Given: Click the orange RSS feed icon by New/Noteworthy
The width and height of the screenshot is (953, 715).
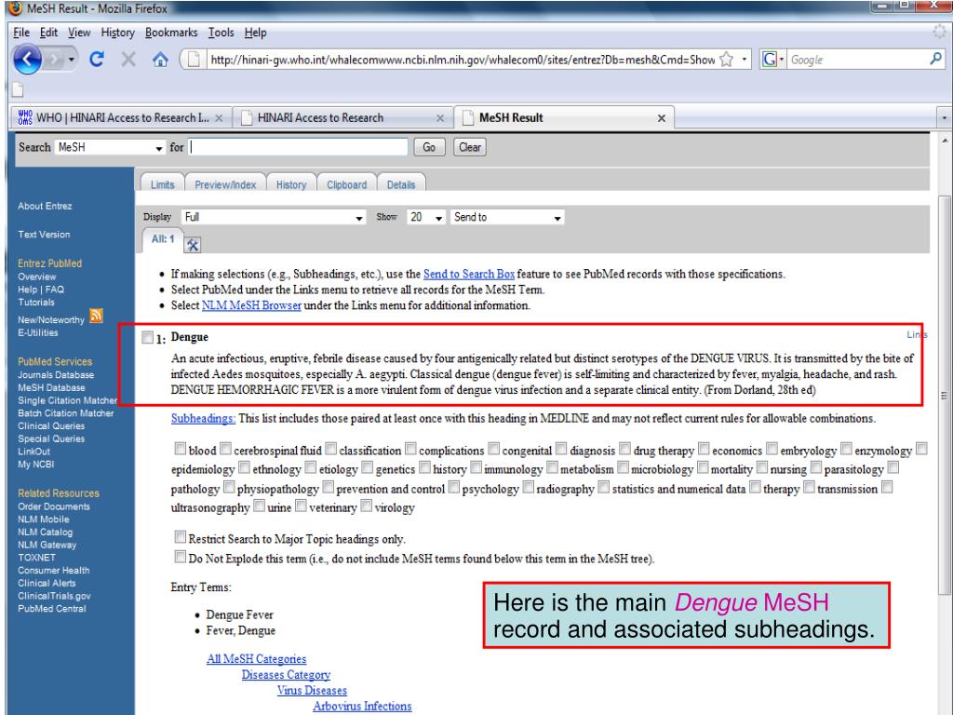Looking at the screenshot, I should [x=96, y=317].
